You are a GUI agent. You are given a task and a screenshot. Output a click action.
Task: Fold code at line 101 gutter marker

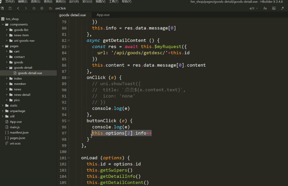click(69, 158)
